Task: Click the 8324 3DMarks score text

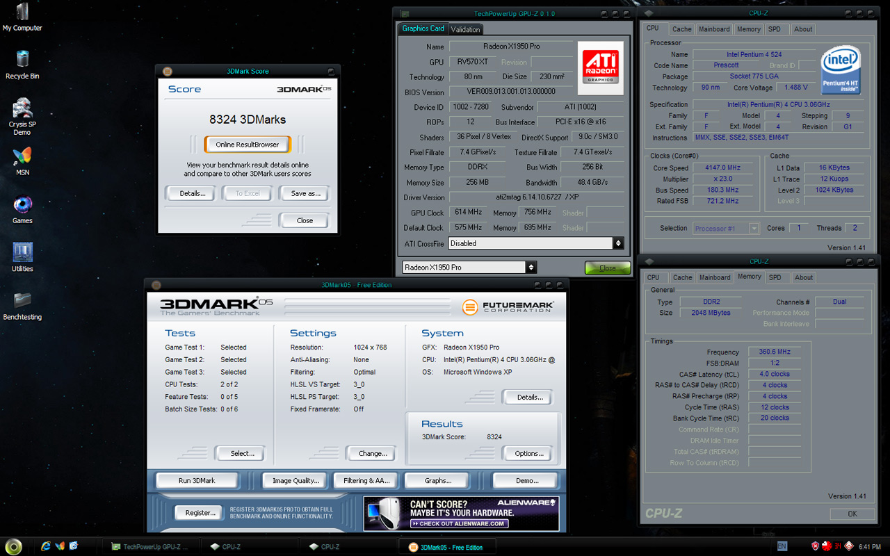Action: coord(248,120)
